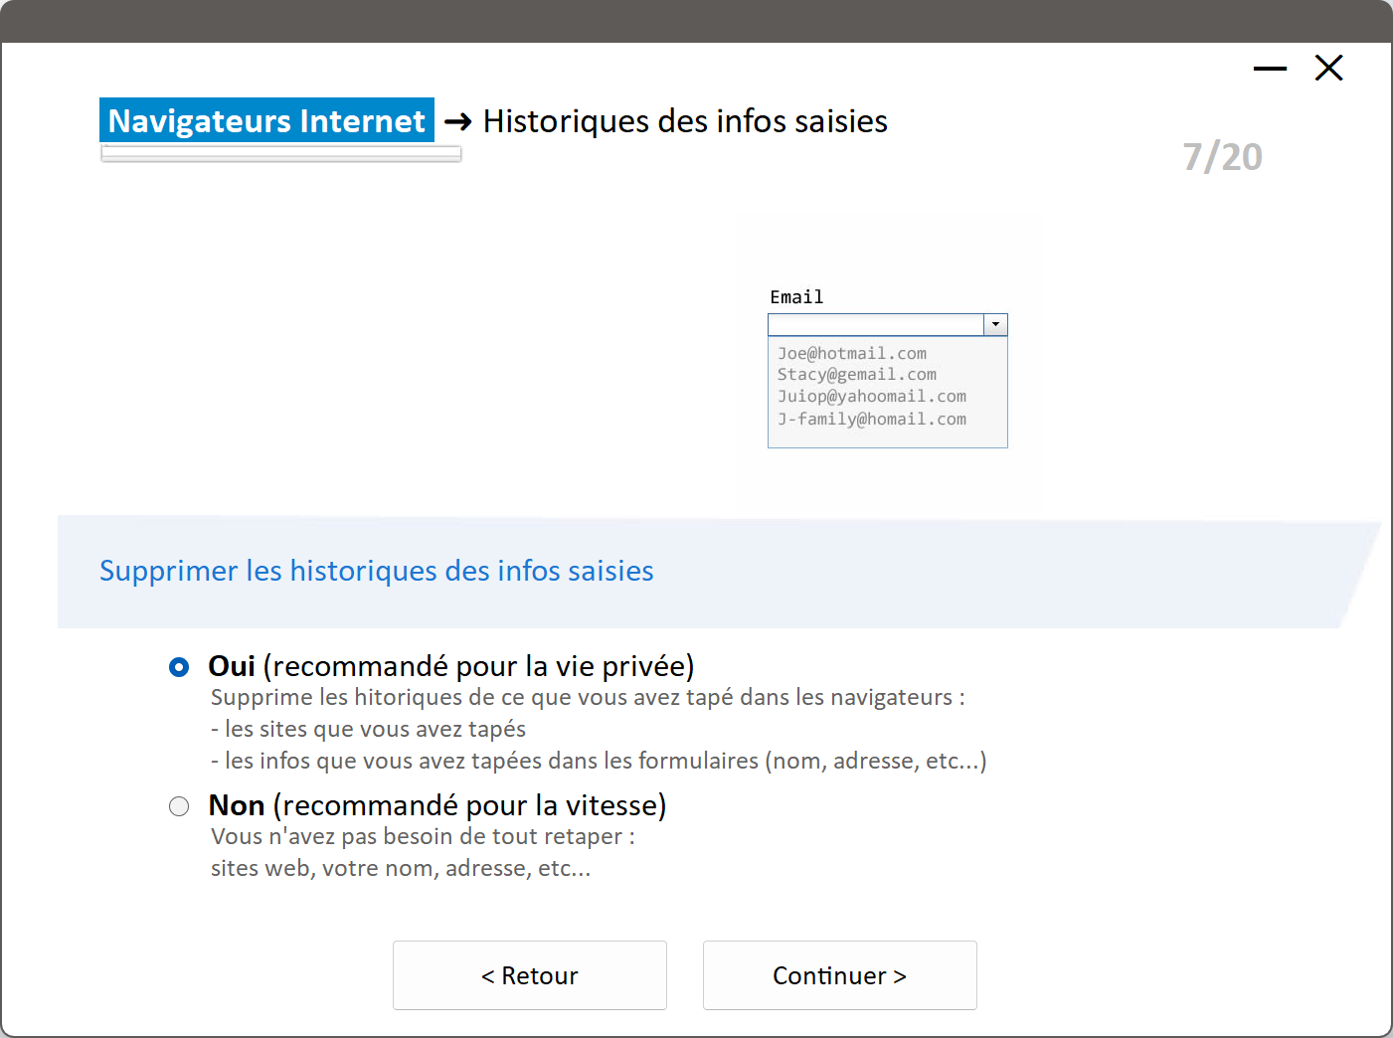
Task: Open the Navigateurs Internet tab
Action: click(266, 121)
